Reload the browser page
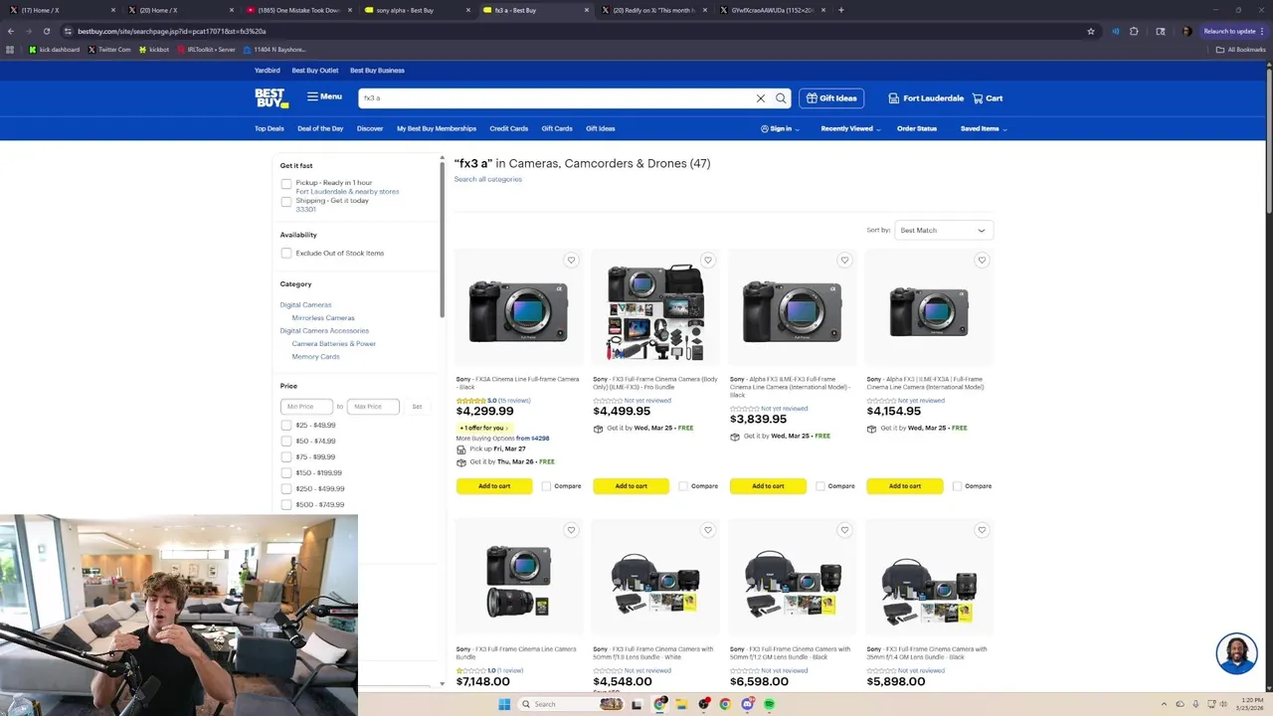The height and width of the screenshot is (716, 1273). (46, 31)
